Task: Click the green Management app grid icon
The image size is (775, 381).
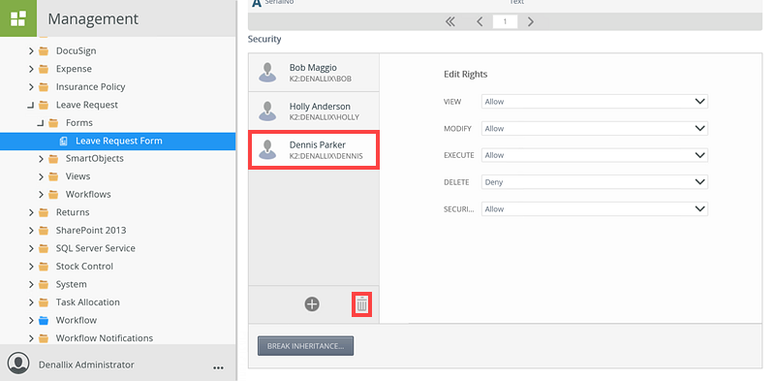Action: (18, 18)
